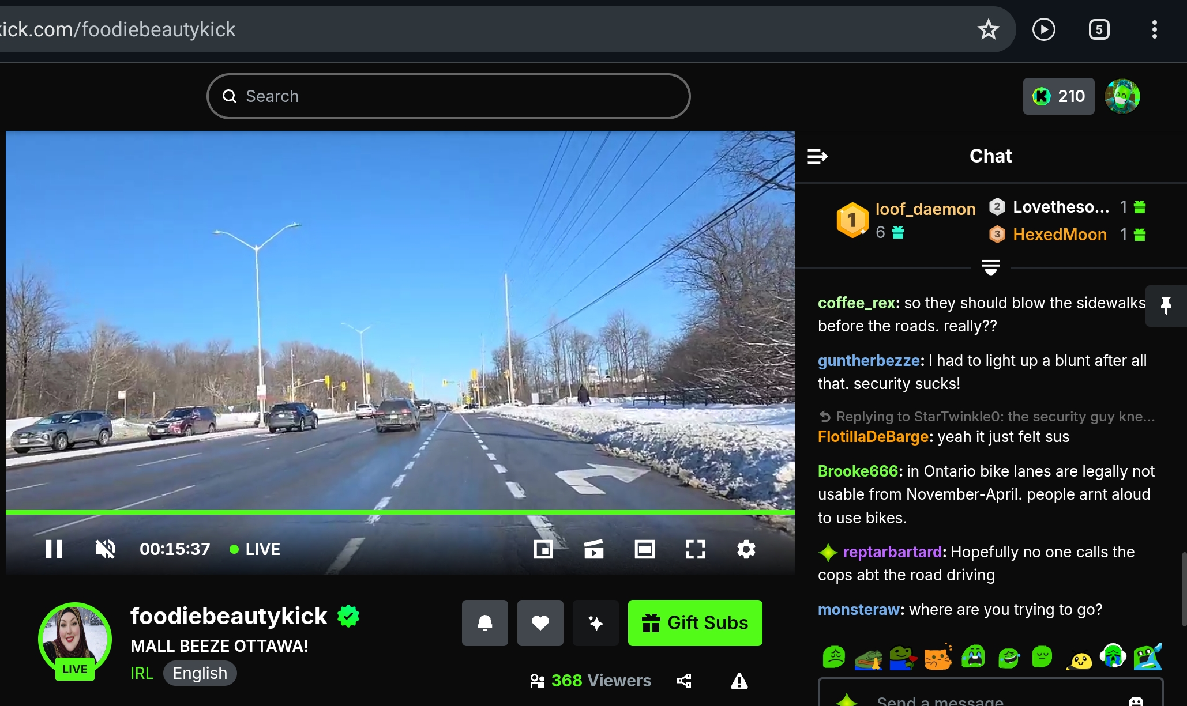Viewport: 1187px width, 706px height.
Task: Follow channel with heart button
Action: coord(540,623)
